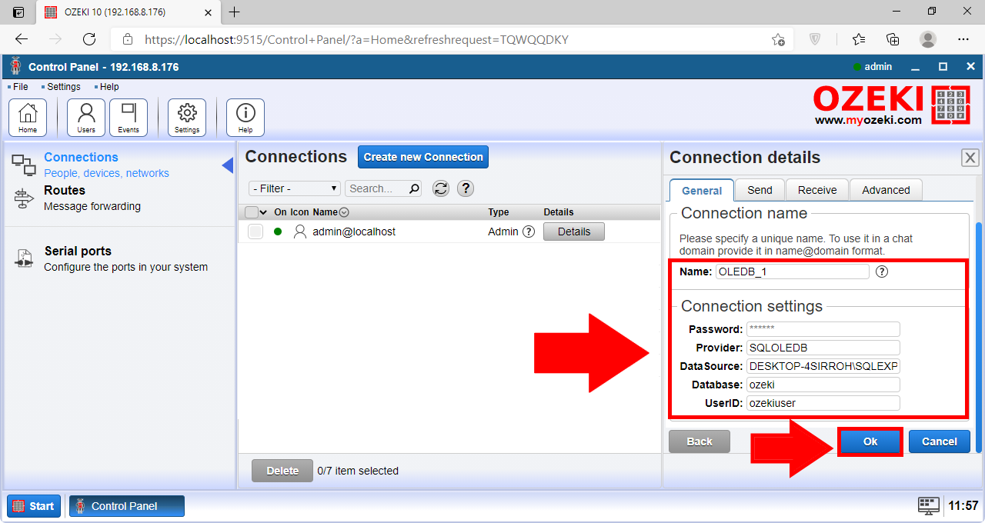
Task: Click the Back button
Action: point(700,441)
